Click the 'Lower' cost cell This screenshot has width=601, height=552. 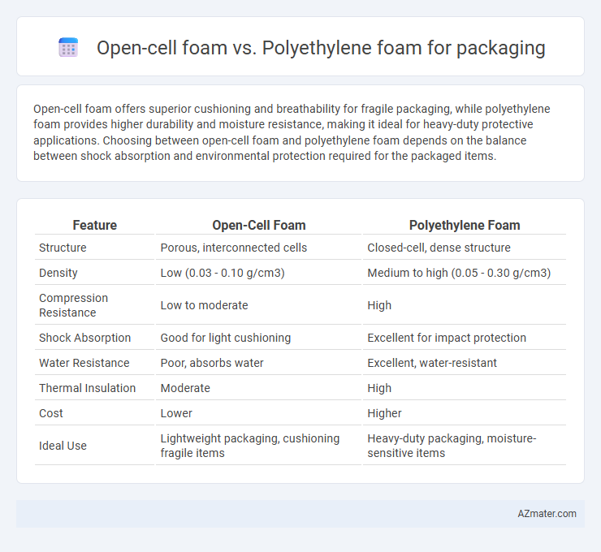176,413
